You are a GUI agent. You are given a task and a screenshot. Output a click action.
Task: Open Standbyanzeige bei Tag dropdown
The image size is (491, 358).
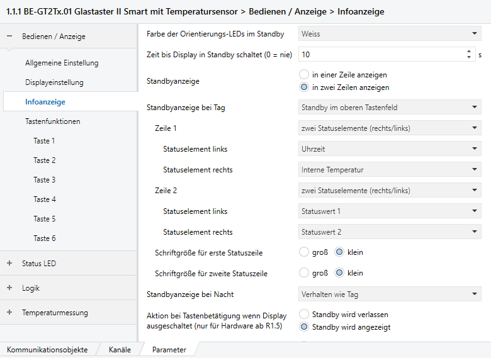pos(389,108)
